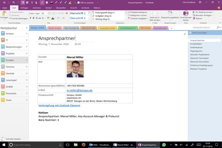Open text highlight color button
Screen dimensions: 222x148
48,18
